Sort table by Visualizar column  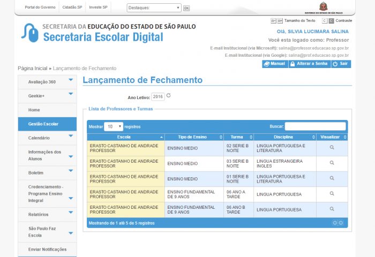332,137
